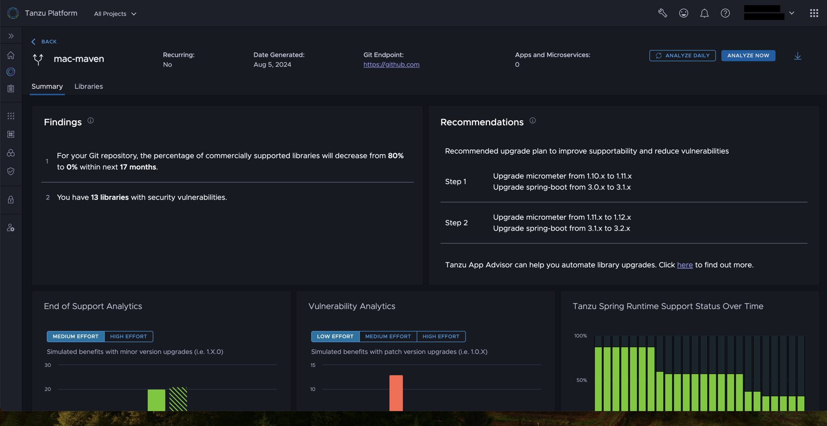827x426 pixels.
Task: Click Tanzu Spring Runtime Support Status heading
Action: point(668,307)
